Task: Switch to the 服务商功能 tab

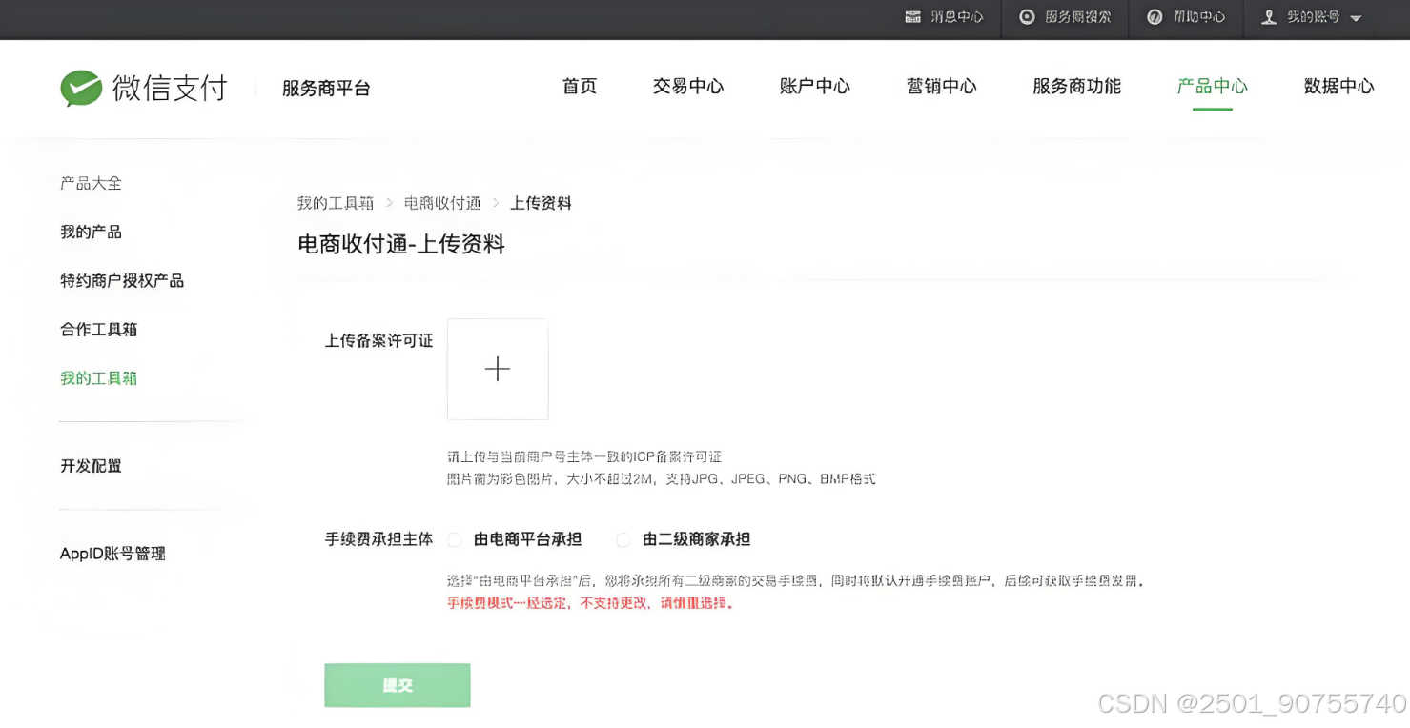Action: pos(1077,87)
